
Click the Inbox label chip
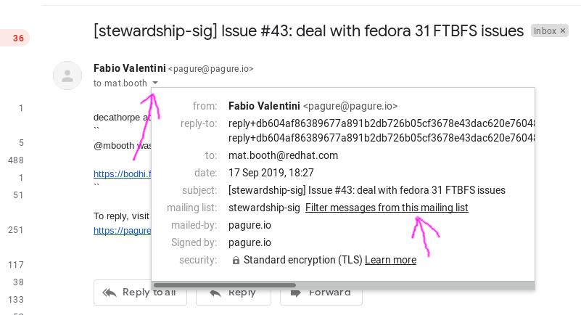tap(545, 31)
